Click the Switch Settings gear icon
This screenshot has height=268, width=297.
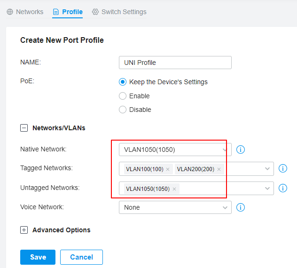tap(95, 12)
